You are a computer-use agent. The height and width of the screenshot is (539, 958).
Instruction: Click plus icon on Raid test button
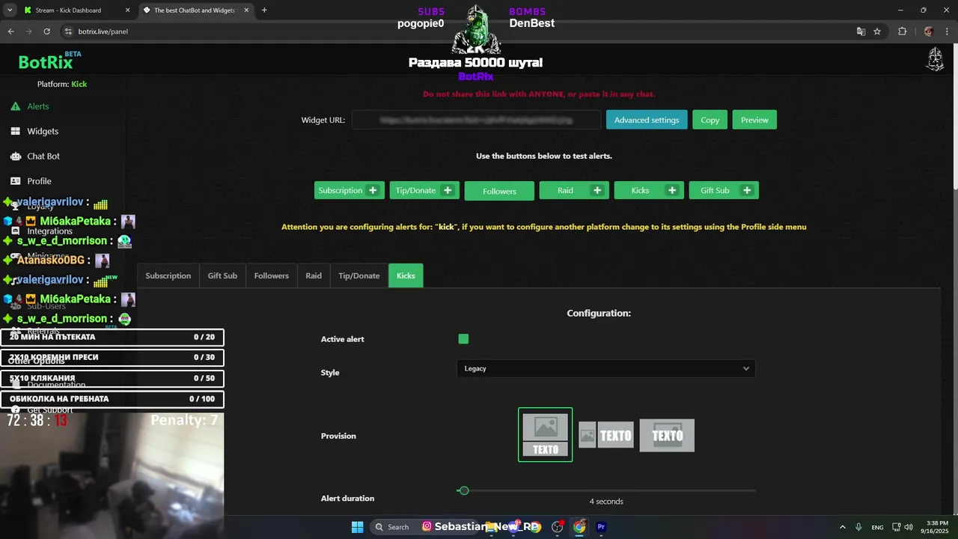(597, 190)
